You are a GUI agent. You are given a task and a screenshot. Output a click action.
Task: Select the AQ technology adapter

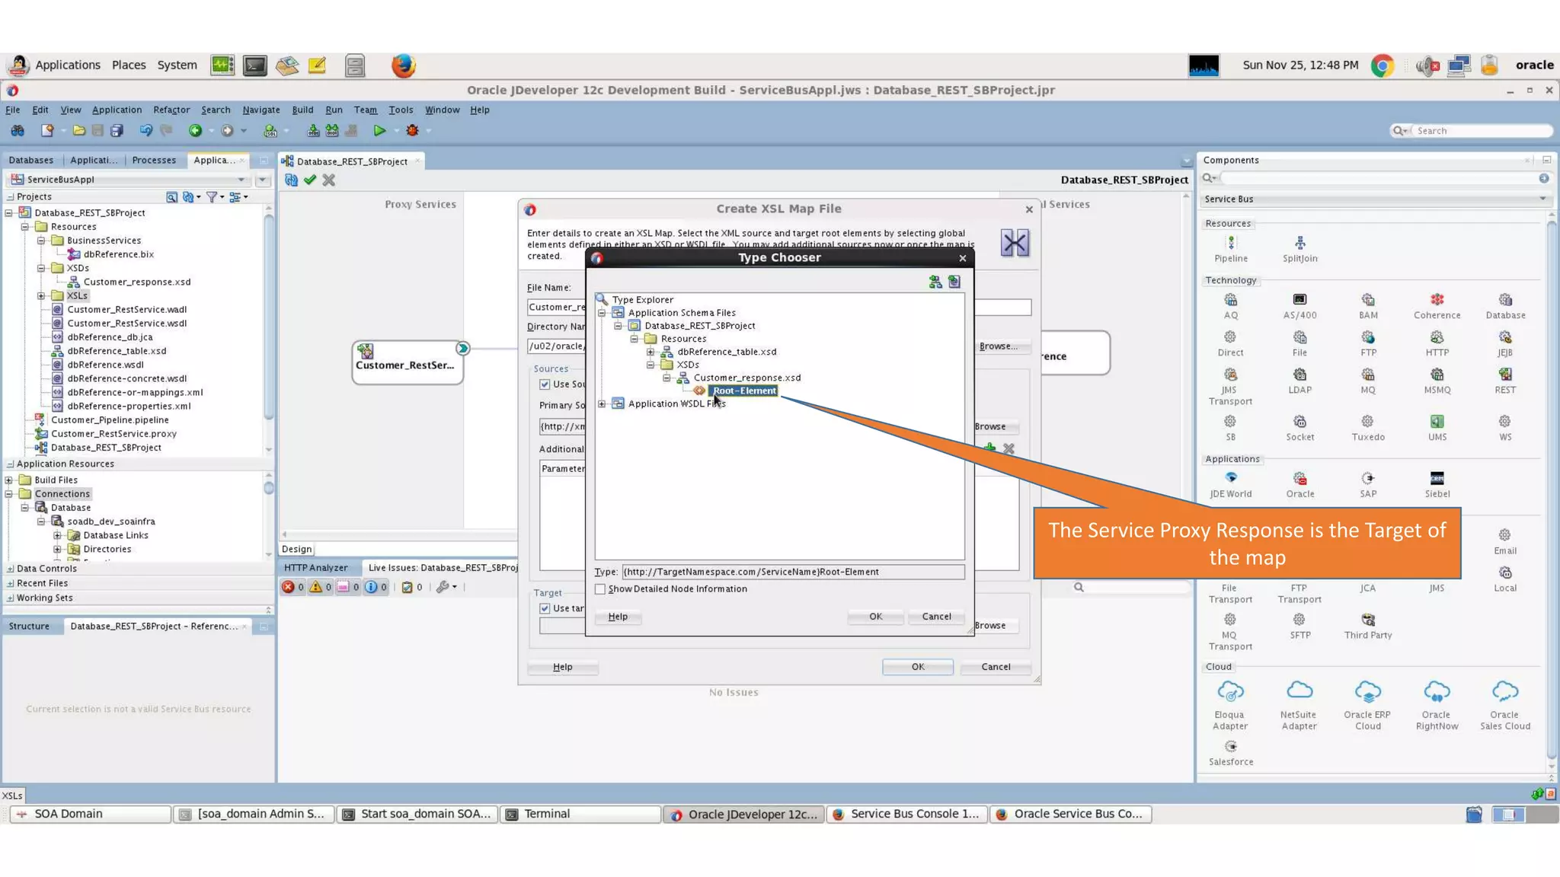[x=1231, y=300]
